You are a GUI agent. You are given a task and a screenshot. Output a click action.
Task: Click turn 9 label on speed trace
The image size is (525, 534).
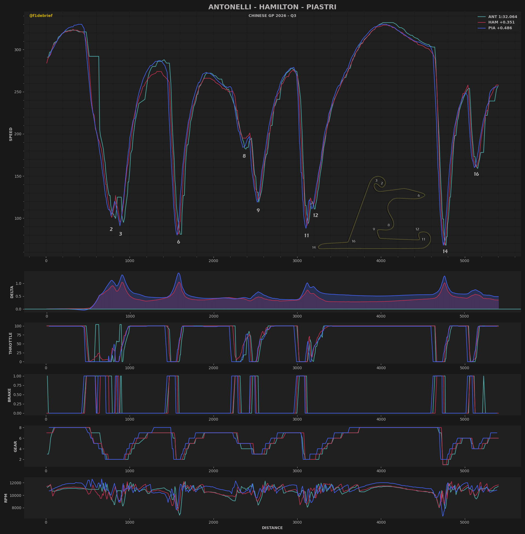pos(258,210)
